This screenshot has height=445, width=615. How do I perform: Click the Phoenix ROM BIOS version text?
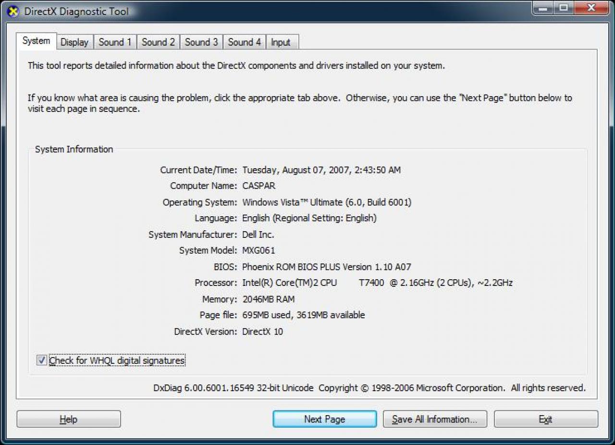(327, 267)
